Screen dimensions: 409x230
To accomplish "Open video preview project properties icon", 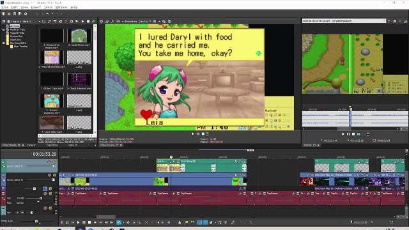I will pyautogui.click(x=102, y=21).
